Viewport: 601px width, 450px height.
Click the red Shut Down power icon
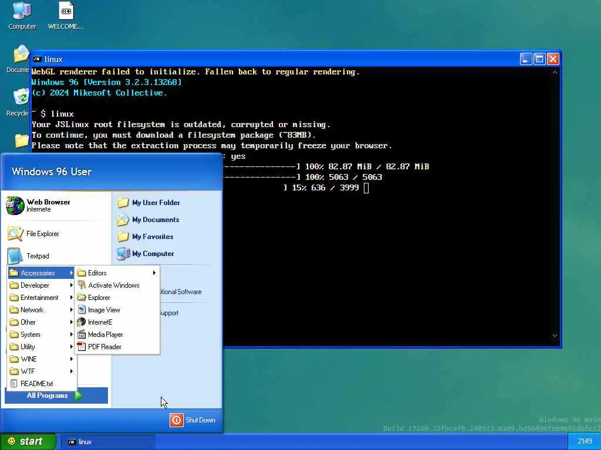click(x=177, y=420)
